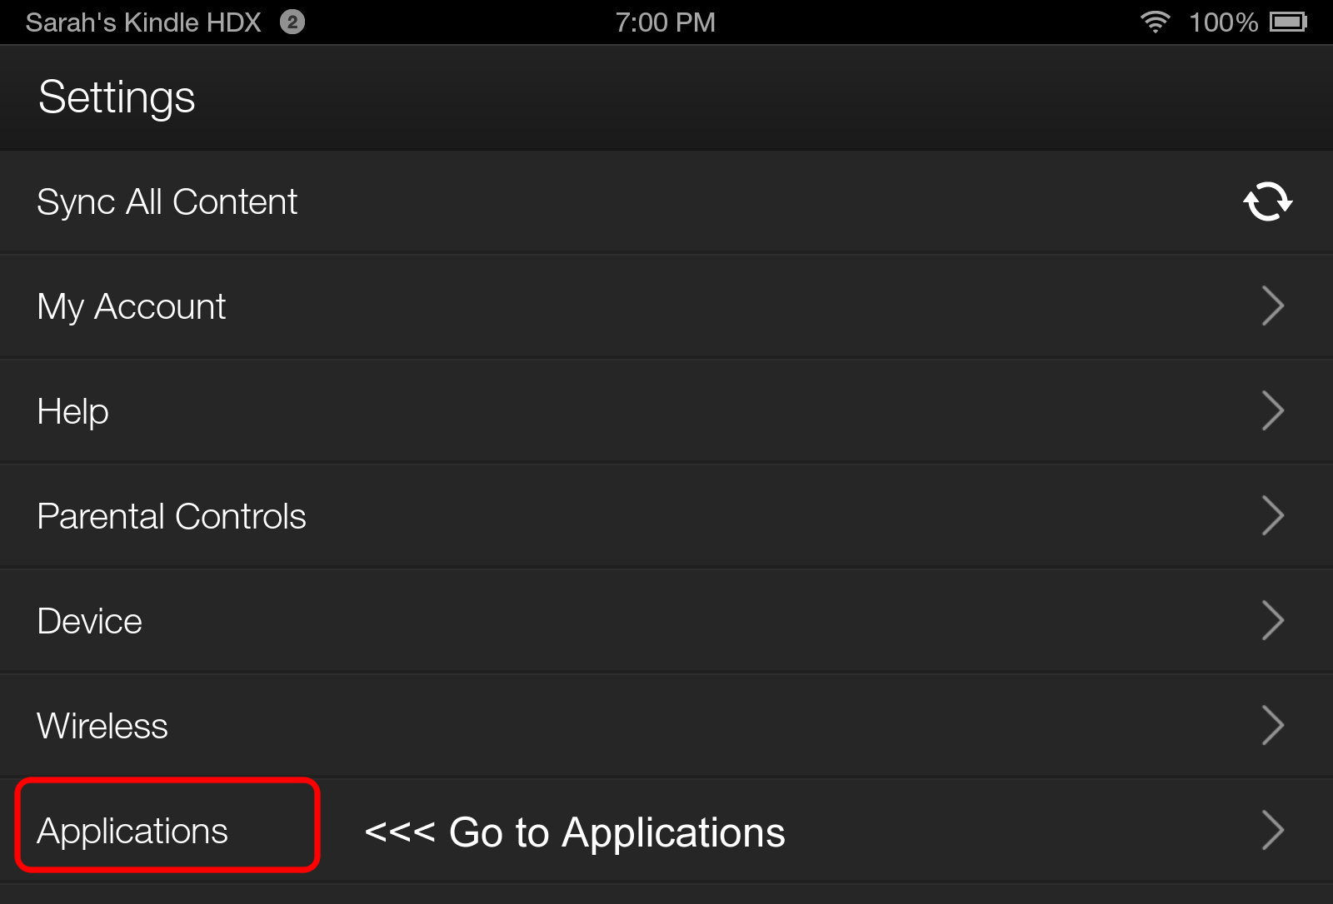Image resolution: width=1333 pixels, height=904 pixels.
Task: Open the notification count badge showing 2
Action: (292, 22)
